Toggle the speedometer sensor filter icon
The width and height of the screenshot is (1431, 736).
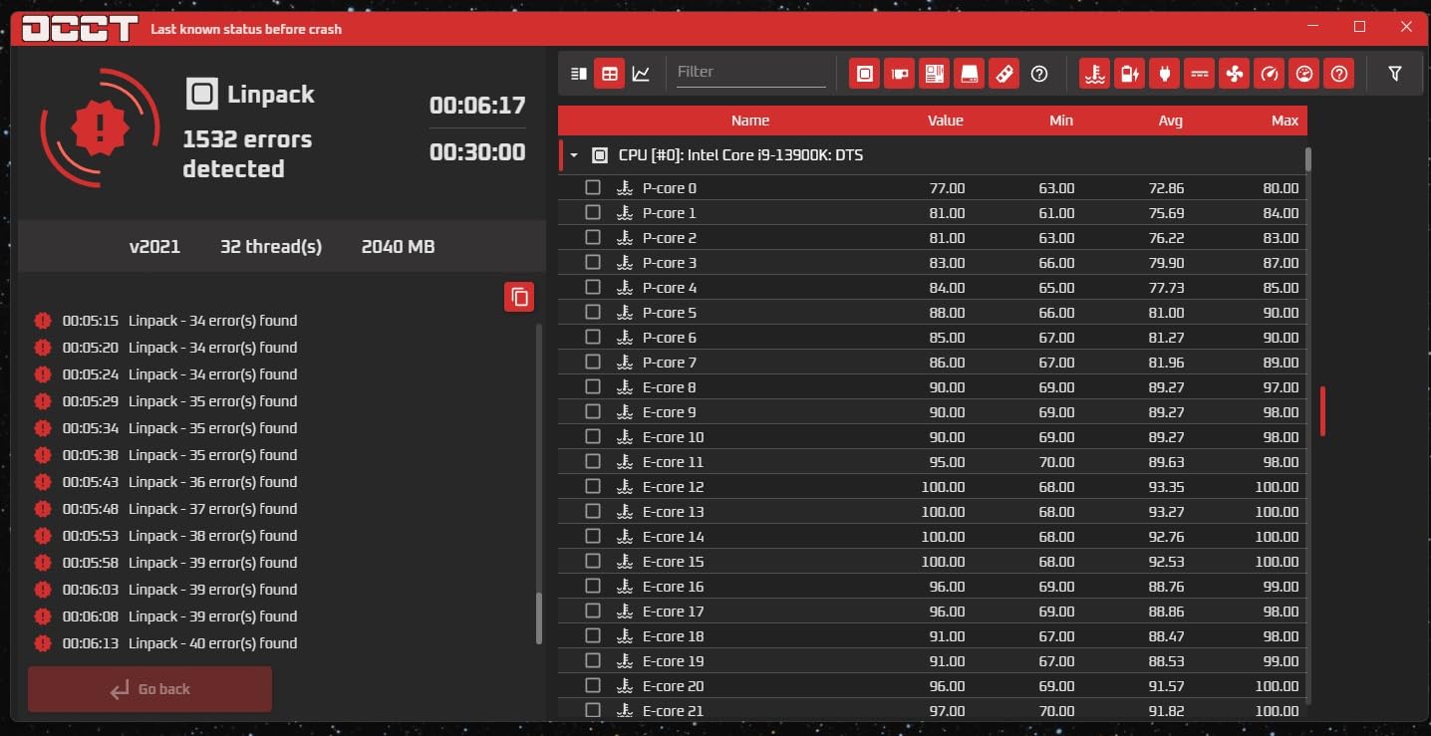click(x=1270, y=74)
